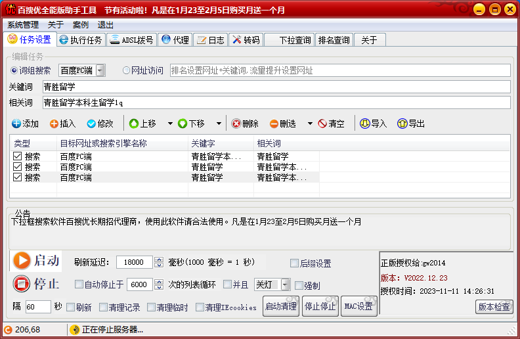Click the 删选 filter-delete icon
The image size is (520, 339).
tap(274, 124)
